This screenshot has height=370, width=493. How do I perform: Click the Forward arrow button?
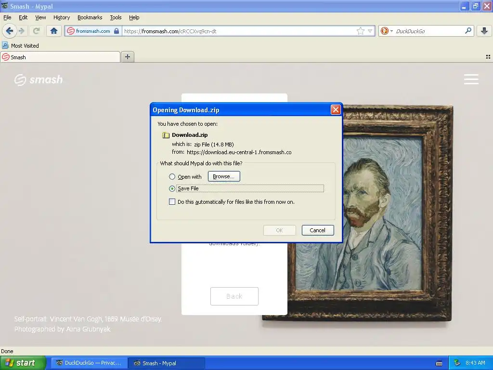click(21, 31)
